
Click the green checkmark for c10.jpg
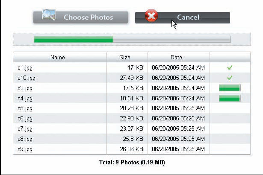click(230, 78)
